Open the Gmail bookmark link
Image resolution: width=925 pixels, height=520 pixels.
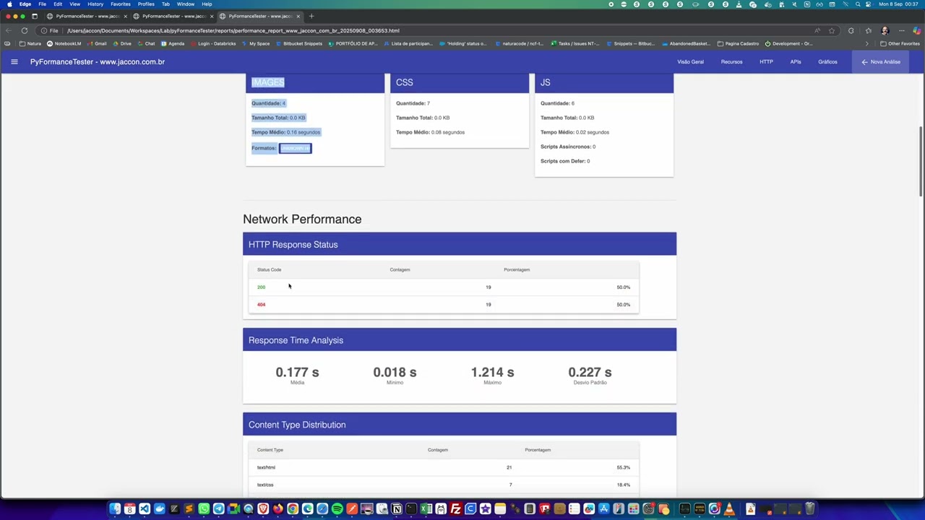[x=96, y=43]
